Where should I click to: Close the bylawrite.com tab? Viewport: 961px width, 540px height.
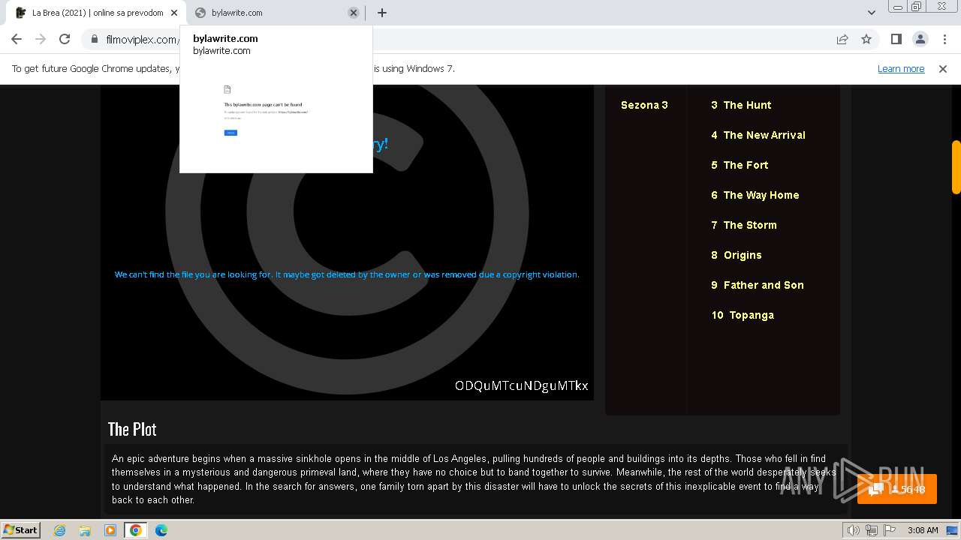coord(354,13)
